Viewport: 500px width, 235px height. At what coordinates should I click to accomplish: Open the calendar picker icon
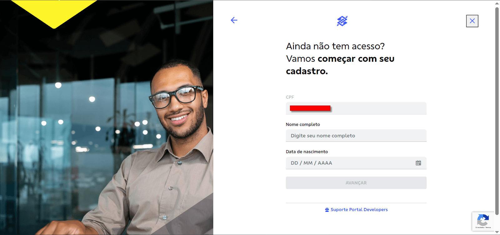[x=418, y=163]
